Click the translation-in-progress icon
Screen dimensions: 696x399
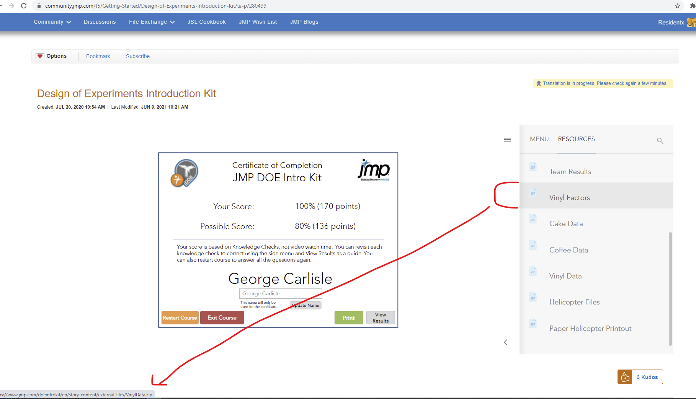point(539,83)
